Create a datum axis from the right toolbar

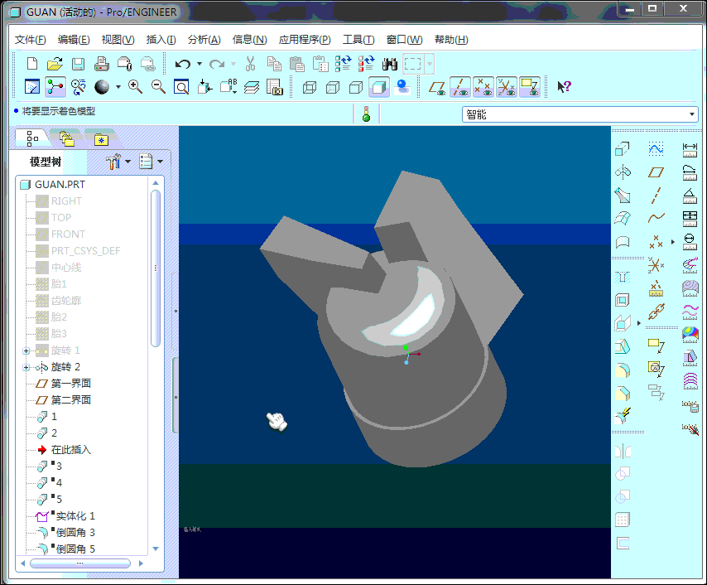[656, 196]
